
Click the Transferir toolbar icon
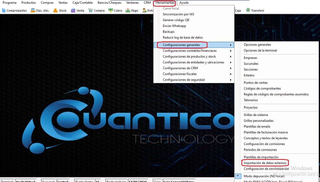tap(248, 11)
